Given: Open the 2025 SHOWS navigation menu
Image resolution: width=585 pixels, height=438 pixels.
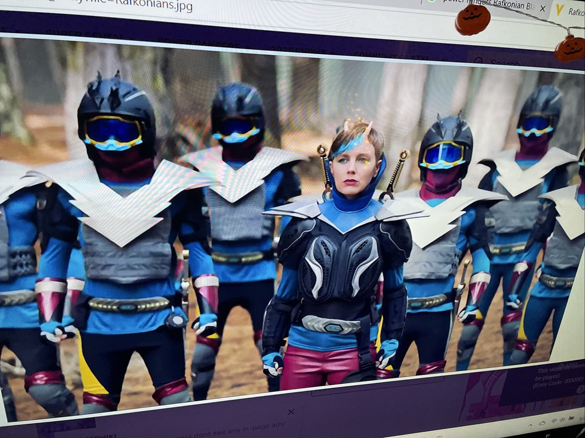Looking at the screenshot, I should (x=297, y=49).
